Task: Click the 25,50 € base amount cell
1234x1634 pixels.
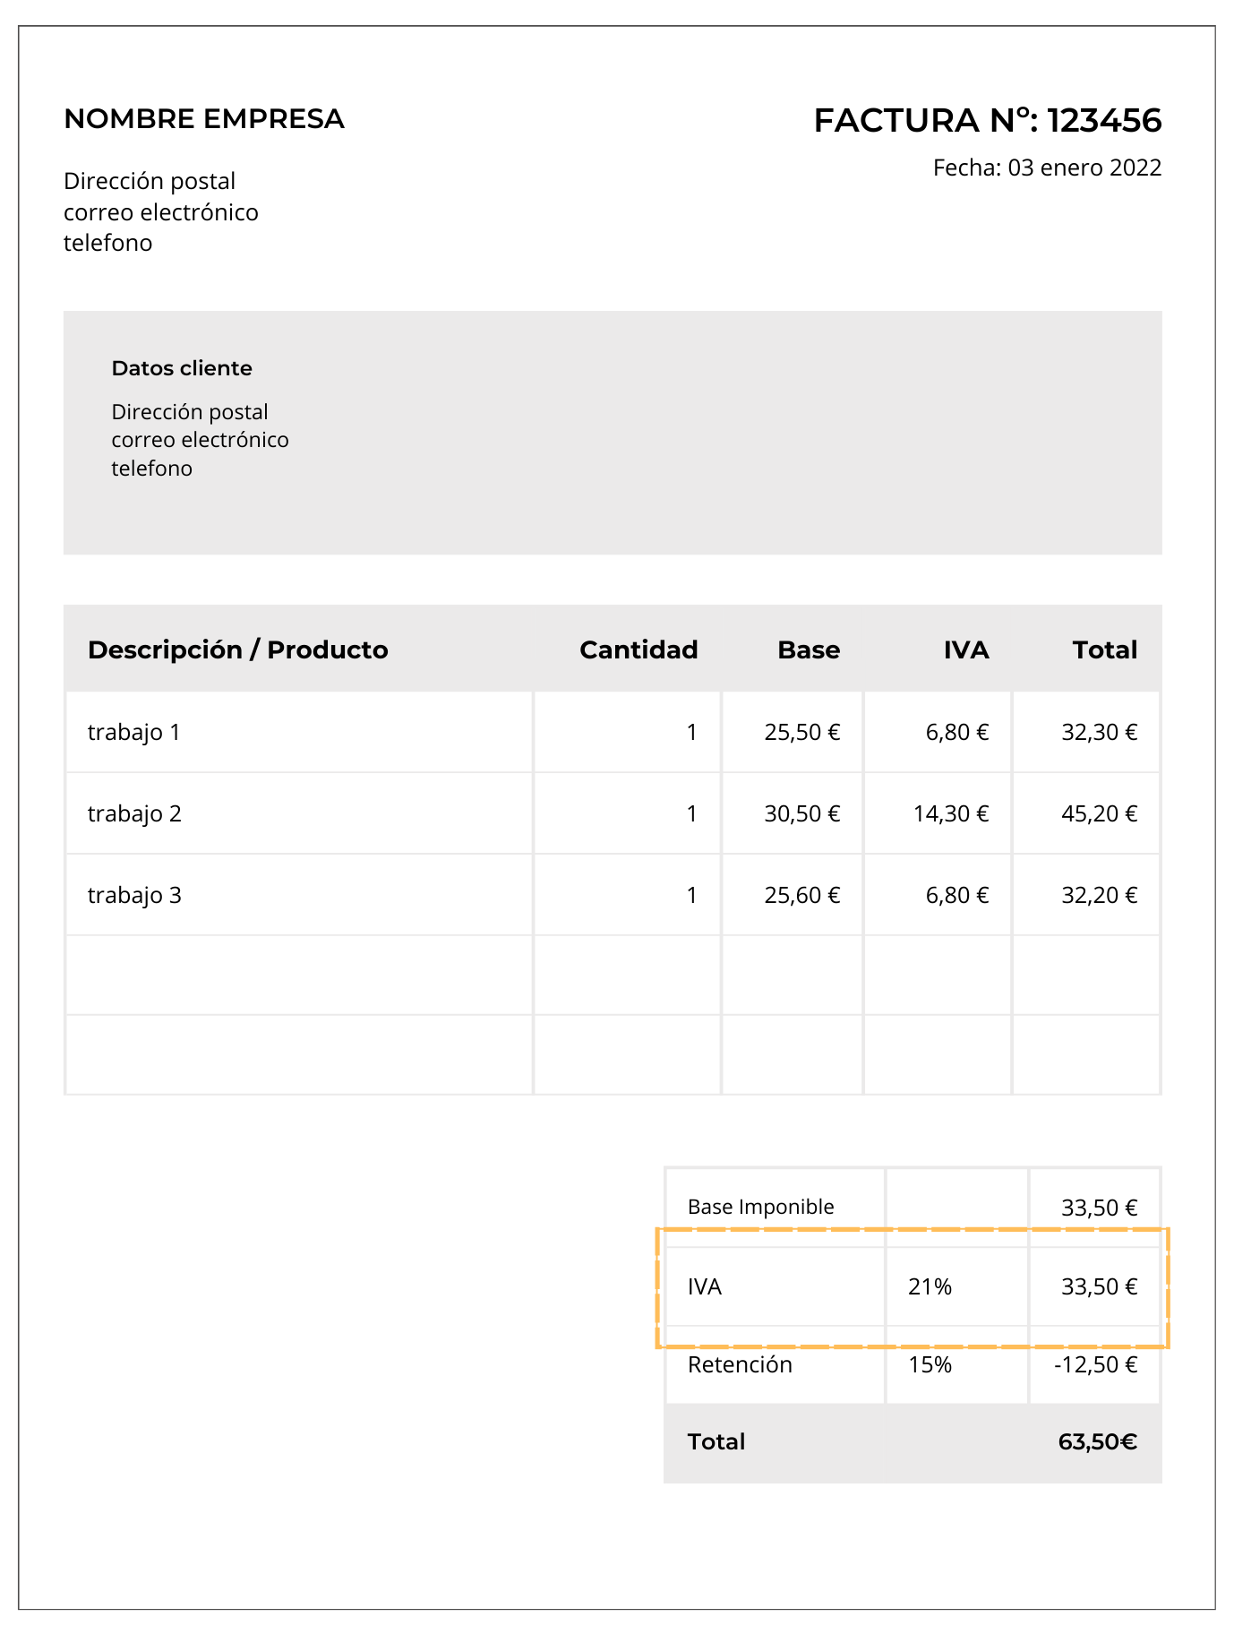Action: (x=801, y=733)
